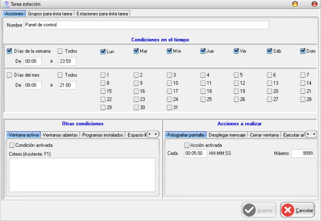Enable the Días del mes checkbox
This screenshot has height=221, width=321.
(9, 75)
